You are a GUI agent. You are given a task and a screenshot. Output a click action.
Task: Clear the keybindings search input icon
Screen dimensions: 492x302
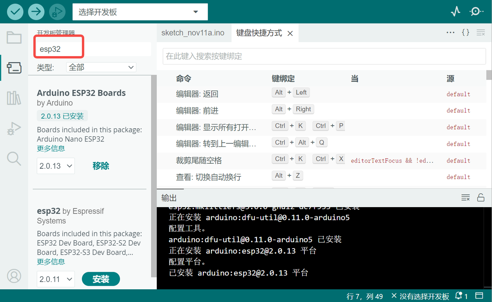click(480, 33)
